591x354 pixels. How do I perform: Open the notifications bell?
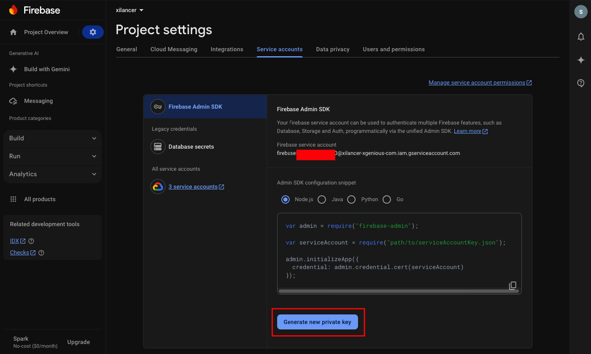581,37
